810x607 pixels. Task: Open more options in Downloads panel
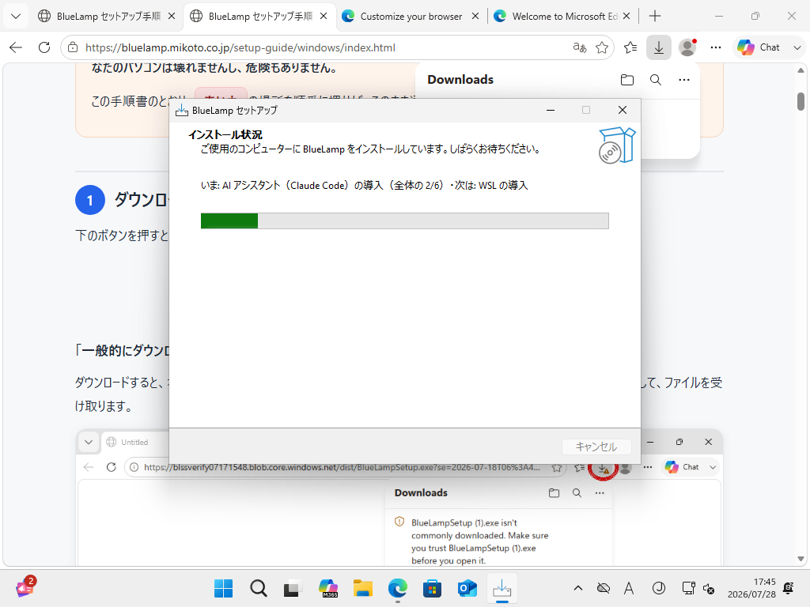684,80
